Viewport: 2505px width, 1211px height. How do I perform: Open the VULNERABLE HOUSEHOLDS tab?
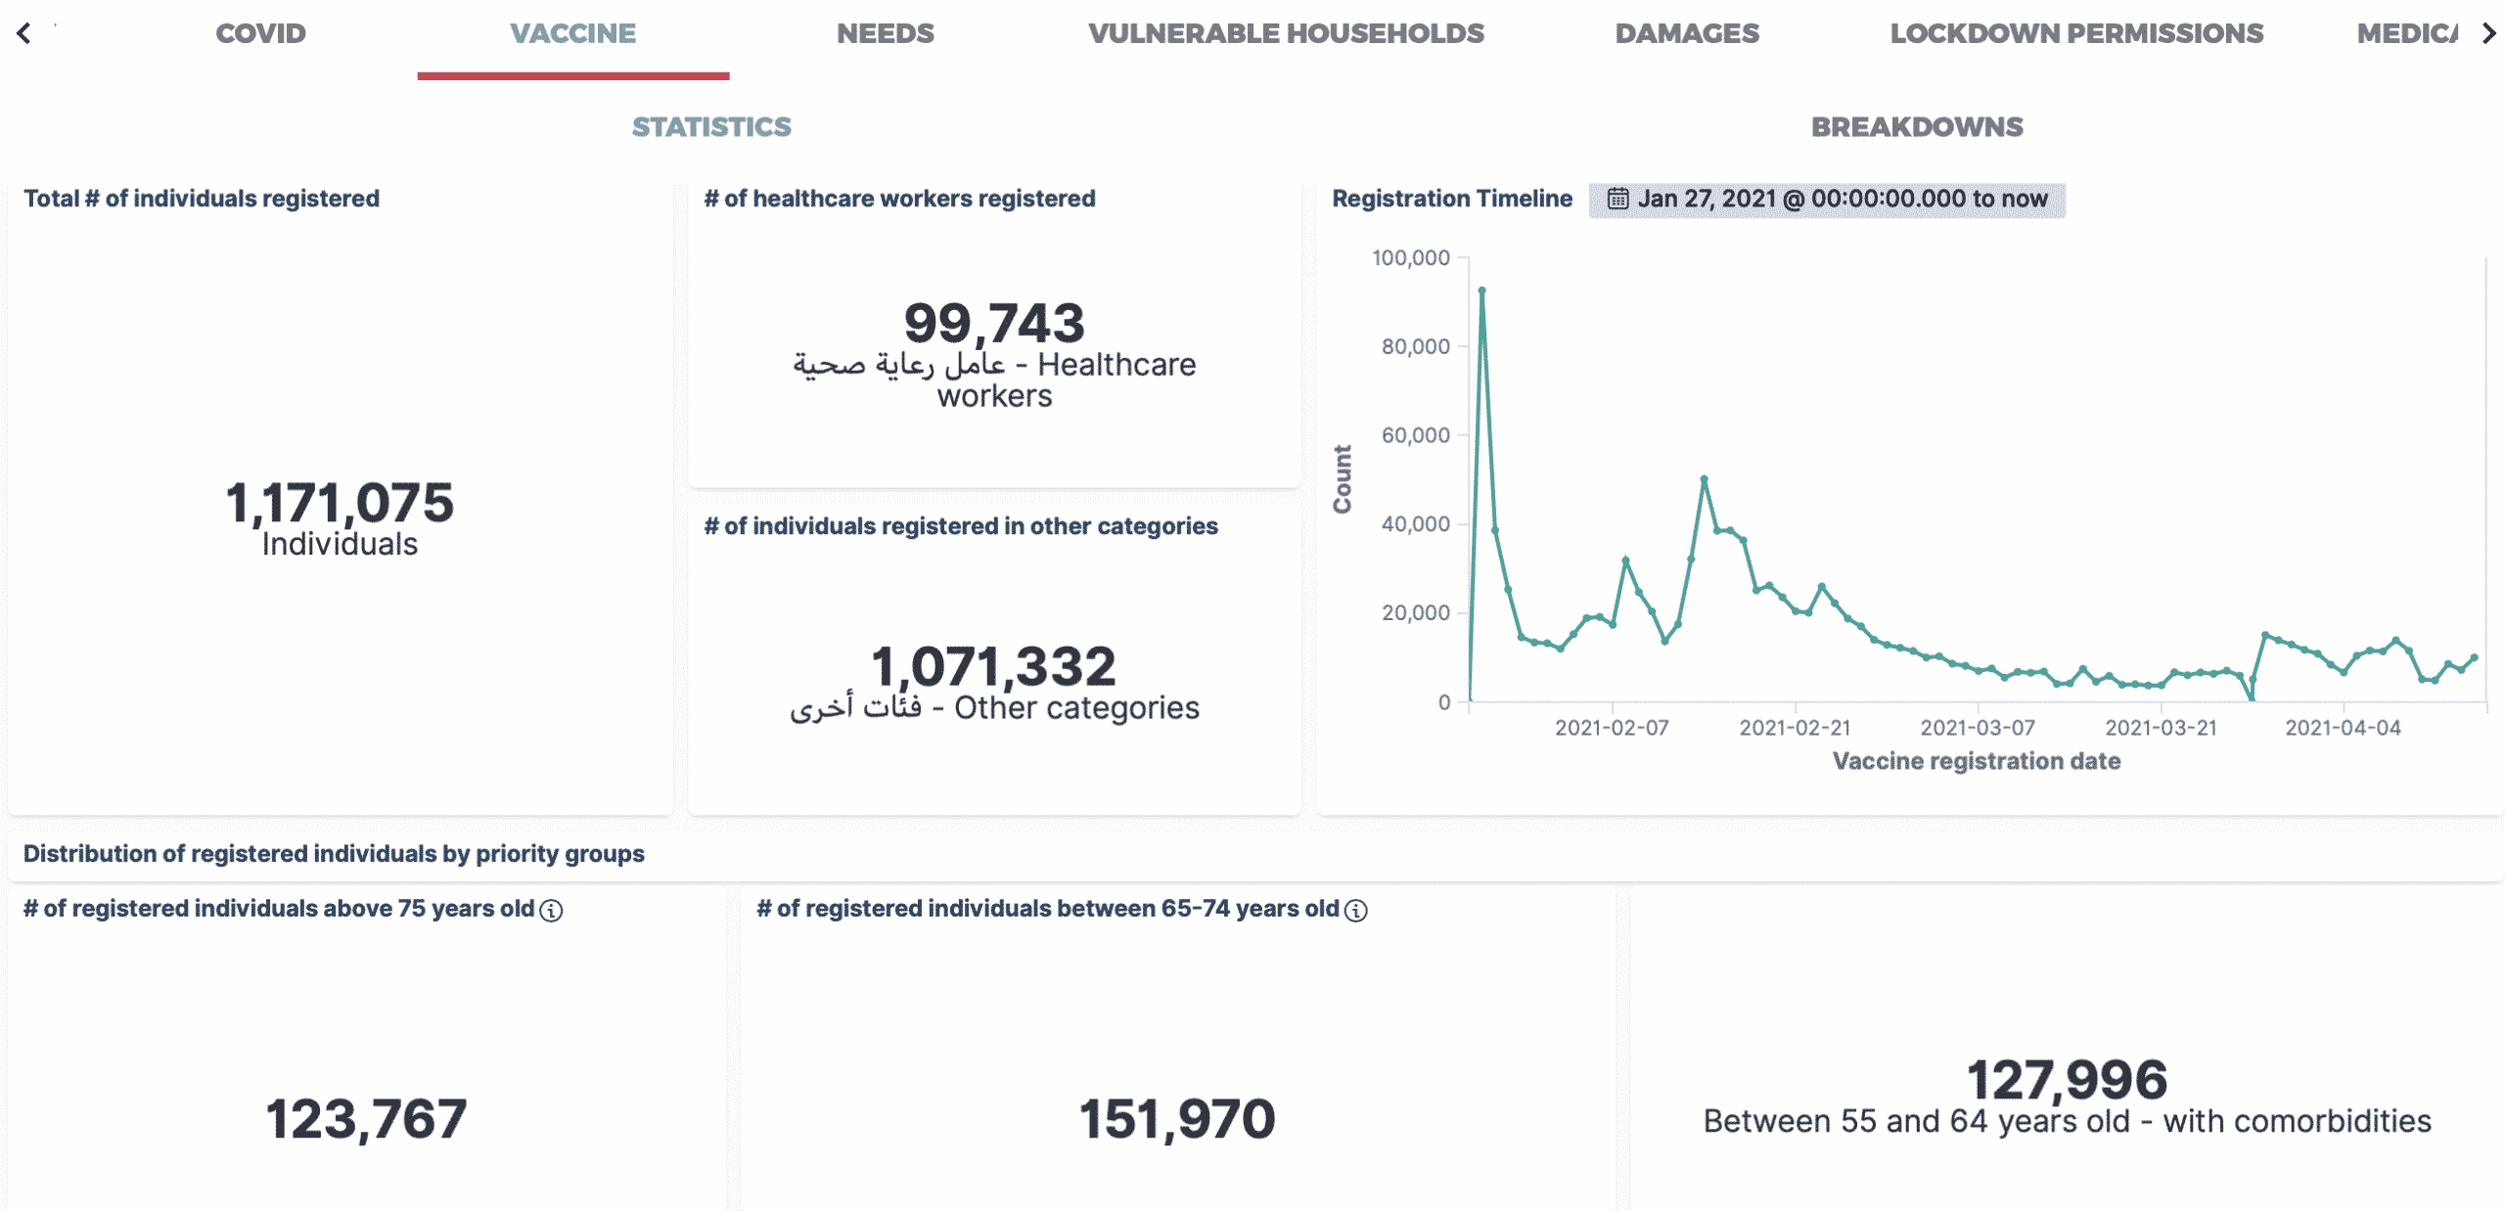1286,33
